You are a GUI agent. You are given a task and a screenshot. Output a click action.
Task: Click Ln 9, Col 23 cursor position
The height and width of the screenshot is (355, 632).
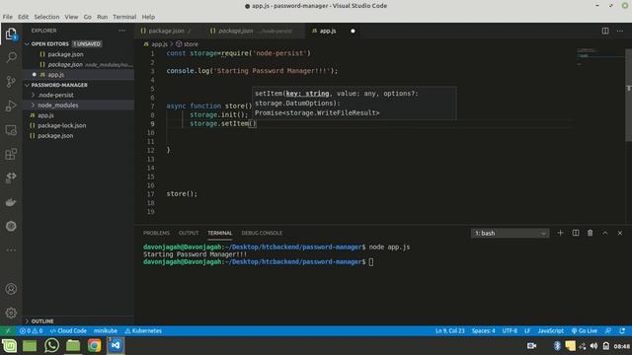click(x=450, y=331)
